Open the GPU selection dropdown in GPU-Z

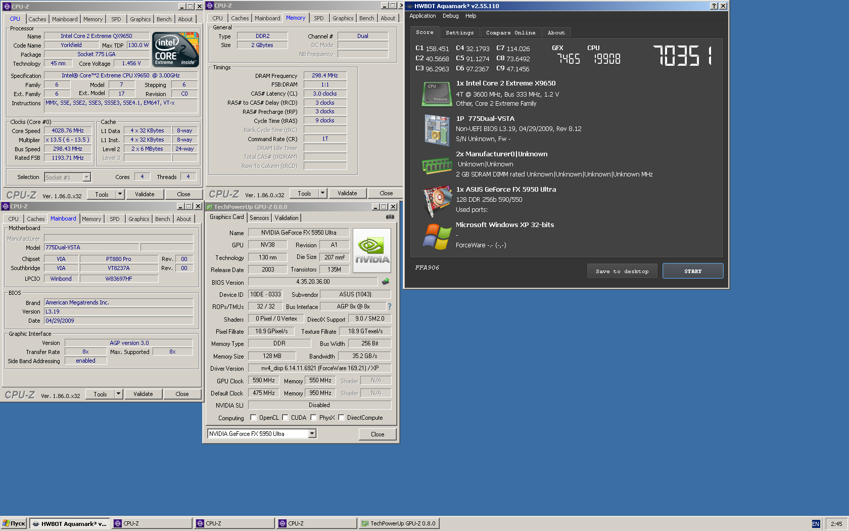[x=312, y=433]
